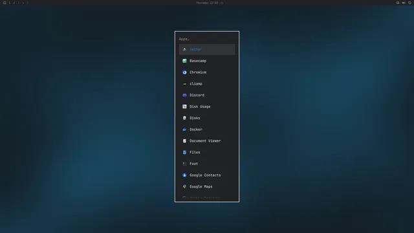Open Files with the blue icon

184,153
